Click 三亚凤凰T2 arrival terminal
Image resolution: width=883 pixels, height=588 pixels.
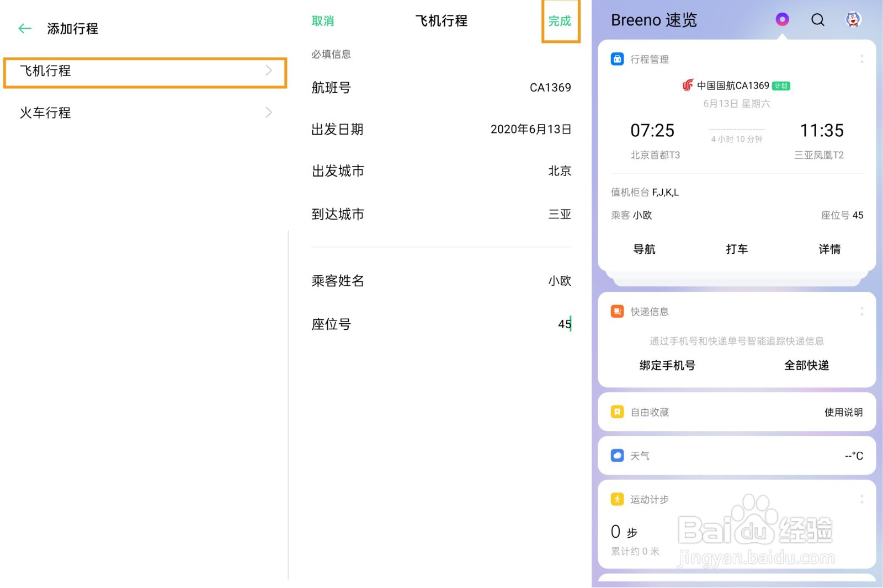click(x=819, y=155)
